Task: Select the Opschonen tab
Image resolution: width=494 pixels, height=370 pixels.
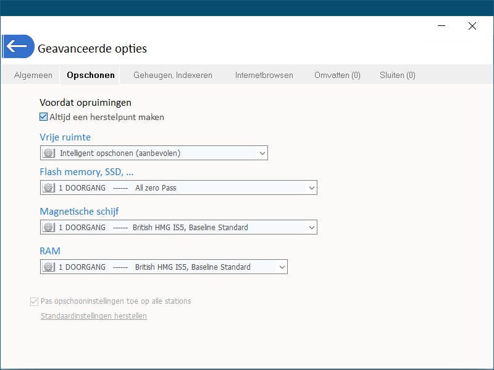Action: [x=91, y=75]
